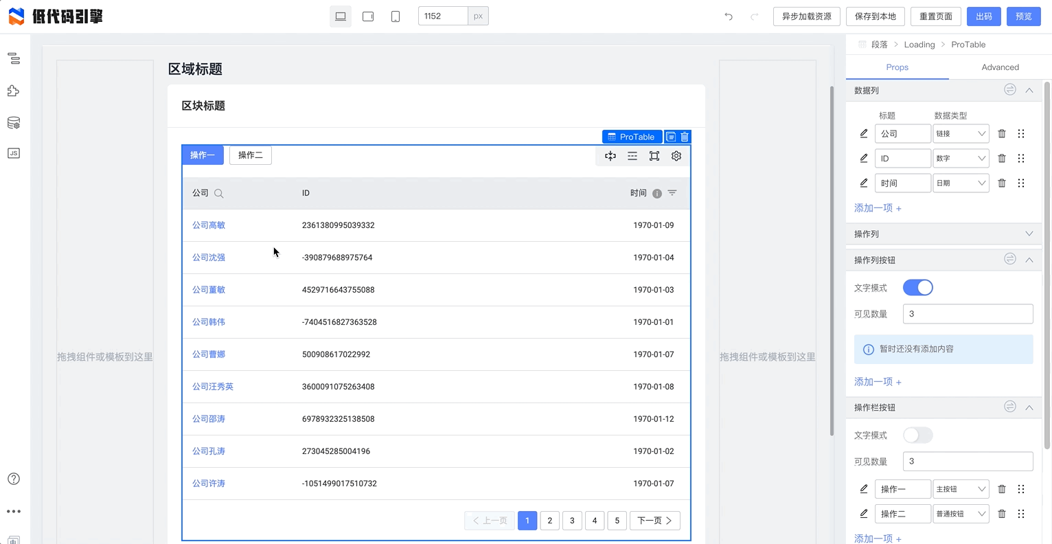This screenshot has height=544, width=1052.
Task: Click the three-dot more icon in sidebar
Action: tap(14, 512)
